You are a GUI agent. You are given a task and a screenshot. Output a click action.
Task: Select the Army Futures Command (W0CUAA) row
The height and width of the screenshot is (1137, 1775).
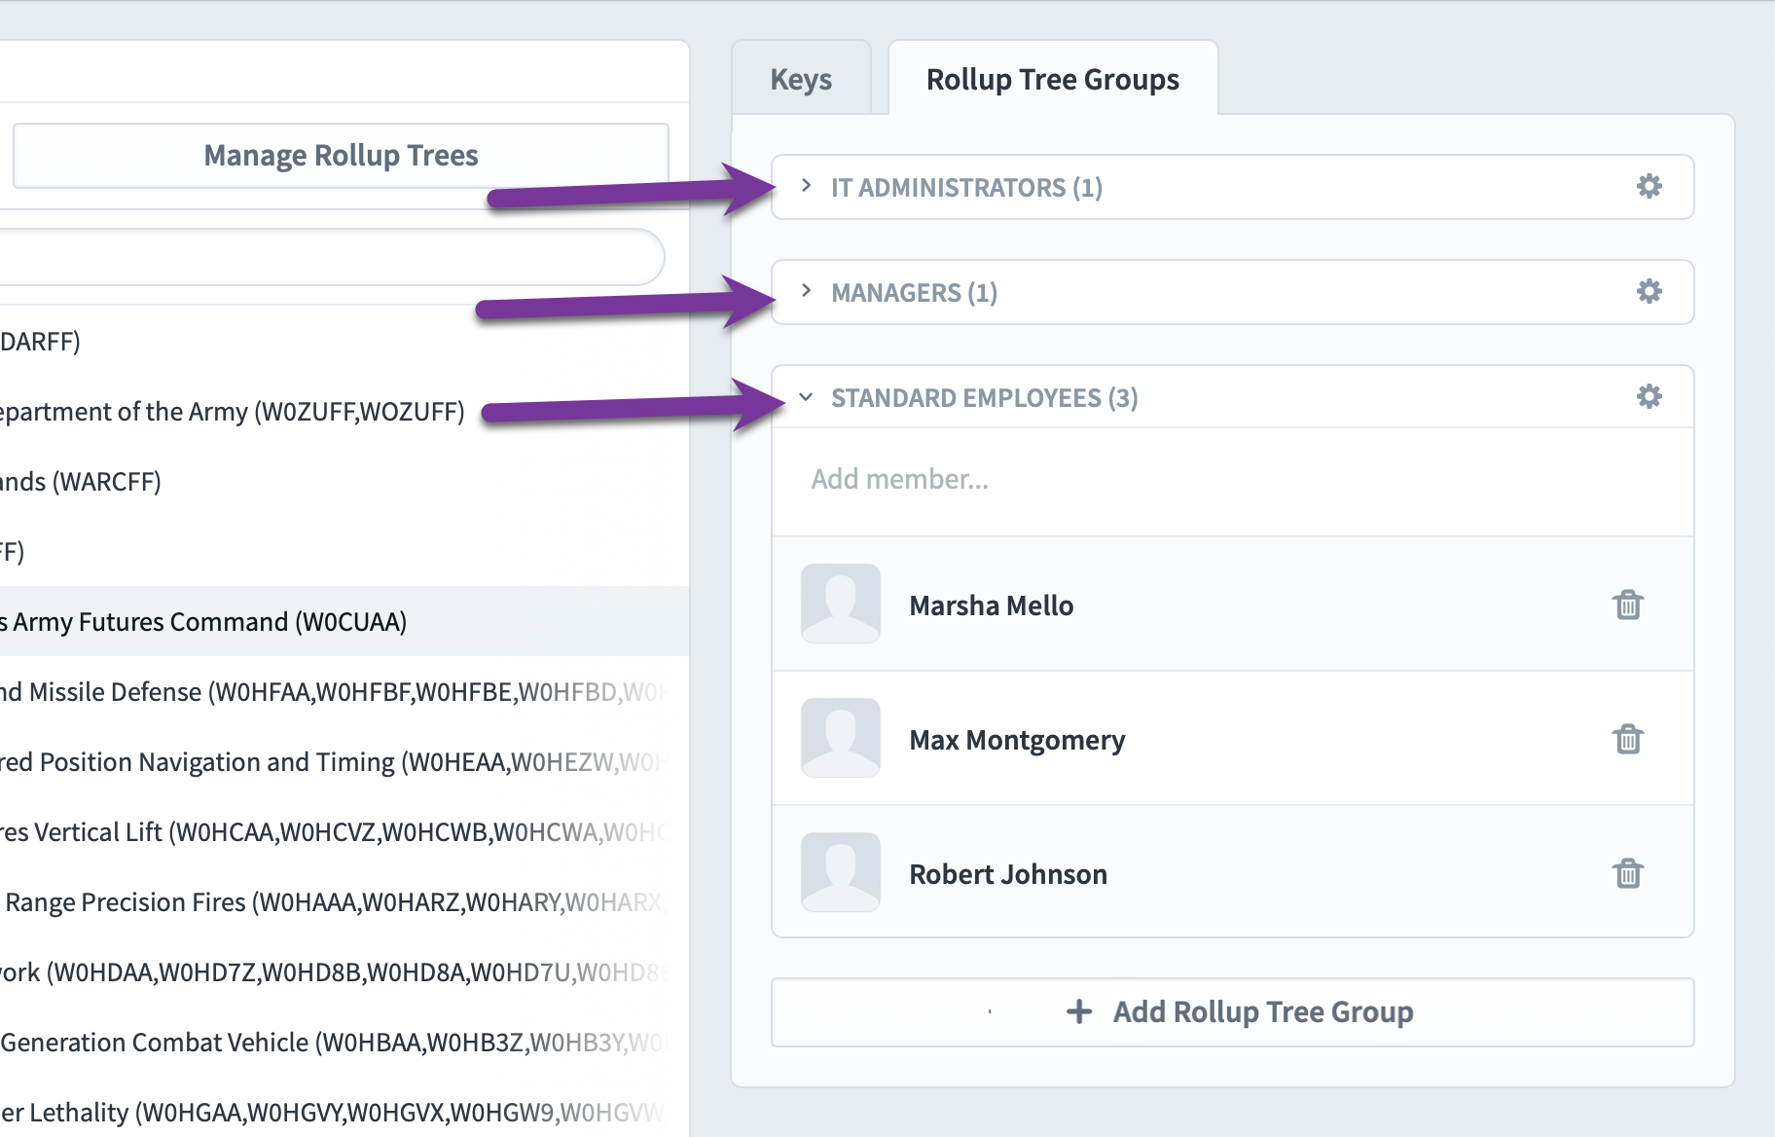point(344,621)
